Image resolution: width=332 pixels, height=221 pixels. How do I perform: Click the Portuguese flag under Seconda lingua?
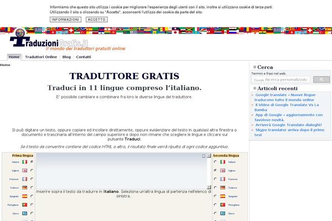click(222, 205)
